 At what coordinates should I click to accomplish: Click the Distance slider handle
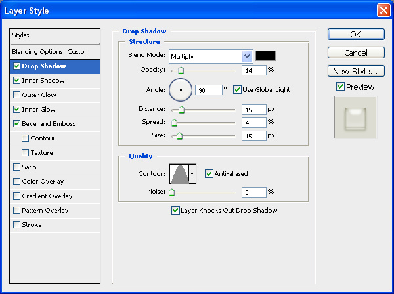click(181, 110)
